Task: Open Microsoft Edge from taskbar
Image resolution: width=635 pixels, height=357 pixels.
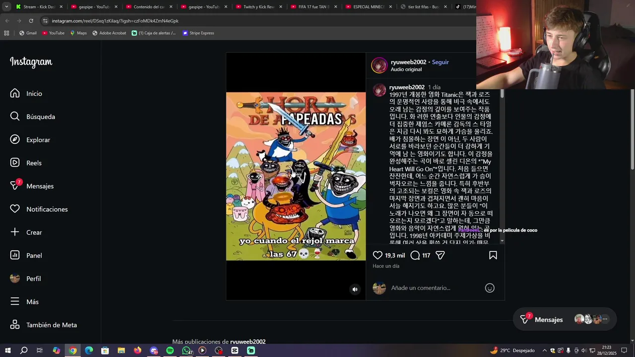Action: [89, 351]
